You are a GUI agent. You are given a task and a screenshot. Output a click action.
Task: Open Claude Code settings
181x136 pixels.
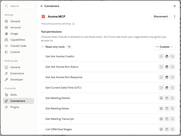pos(19,46)
